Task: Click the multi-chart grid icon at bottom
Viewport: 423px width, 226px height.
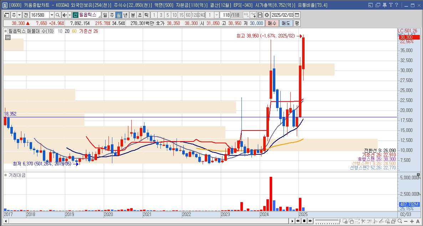Action: (345, 221)
